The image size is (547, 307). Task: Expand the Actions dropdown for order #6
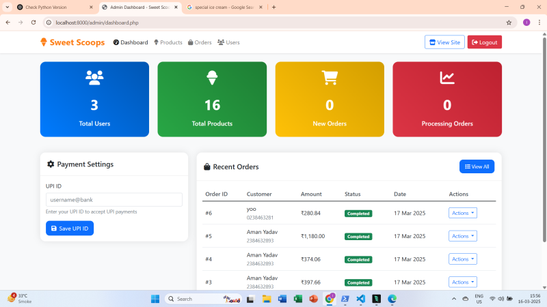462,213
